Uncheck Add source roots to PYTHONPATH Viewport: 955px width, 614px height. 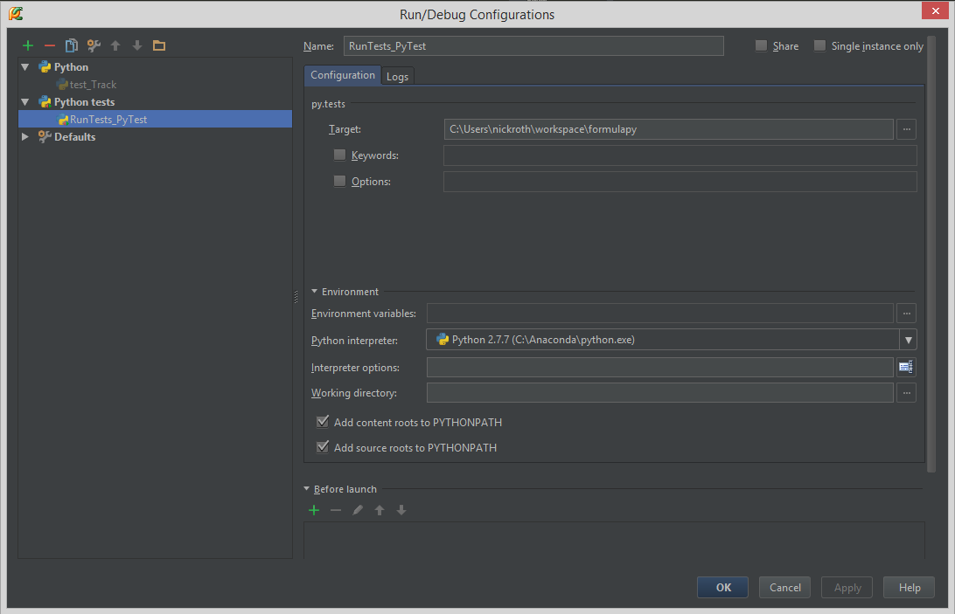pyautogui.click(x=323, y=447)
